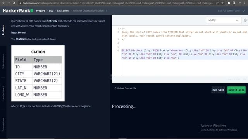Reload the page with refresh icon

coord(14,3)
